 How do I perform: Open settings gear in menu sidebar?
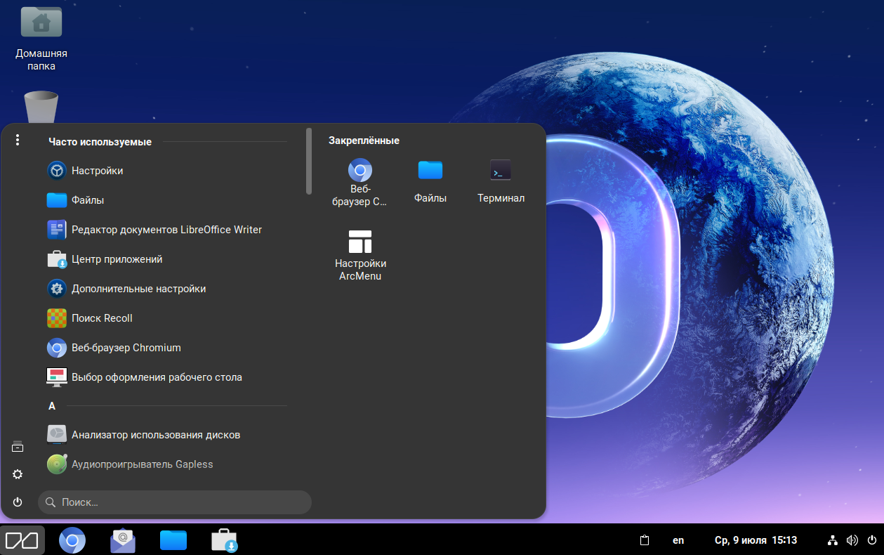pyautogui.click(x=18, y=474)
